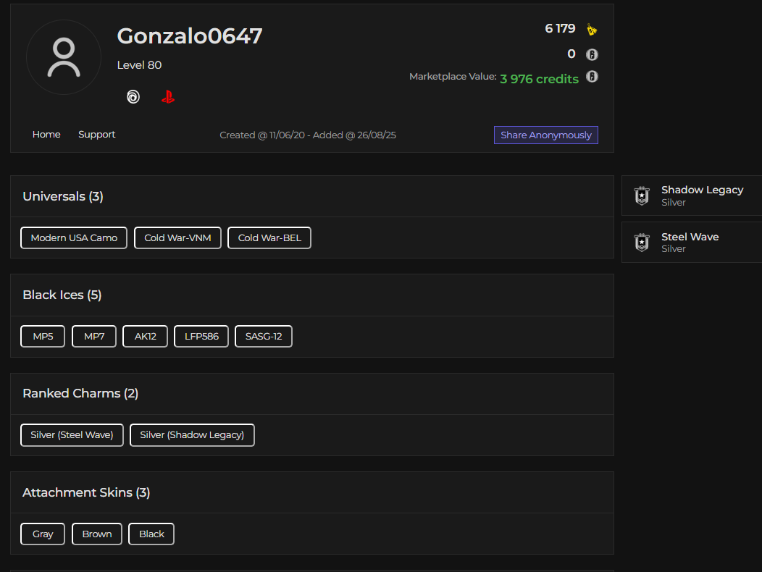This screenshot has height=572, width=762.
Task: Open the PlayStation platform icon
Action: [167, 97]
